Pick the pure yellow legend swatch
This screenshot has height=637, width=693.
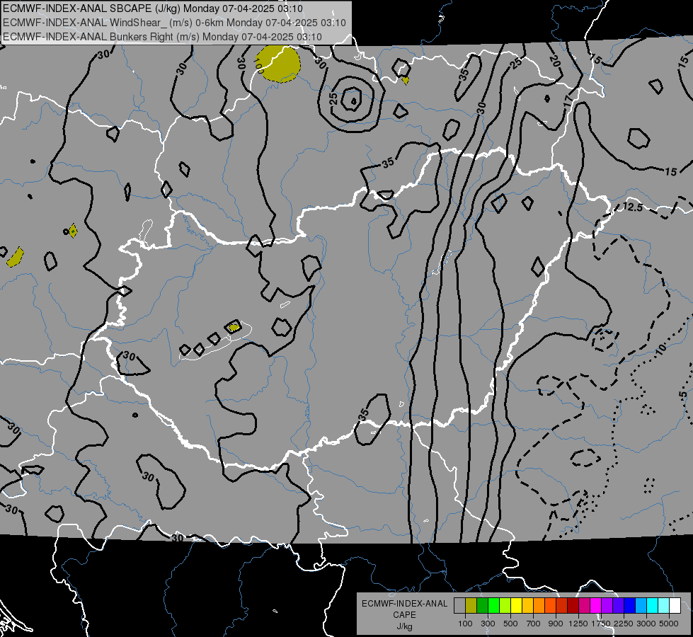click(x=516, y=606)
